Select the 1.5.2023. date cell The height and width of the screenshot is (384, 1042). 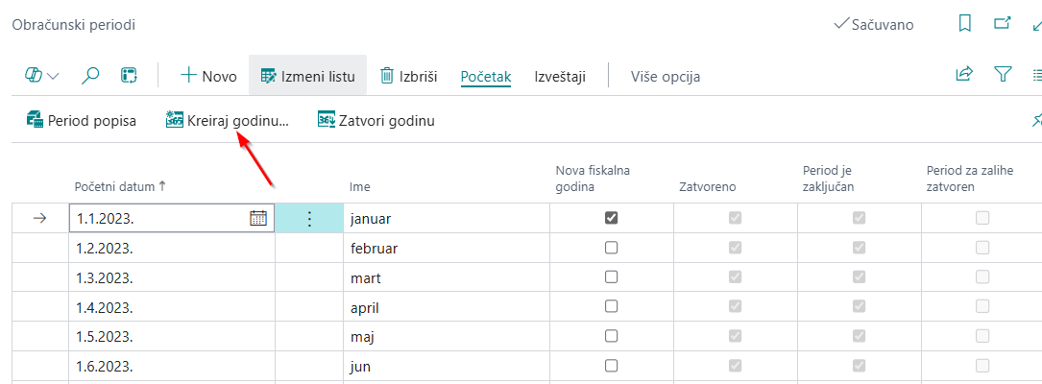pos(172,337)
